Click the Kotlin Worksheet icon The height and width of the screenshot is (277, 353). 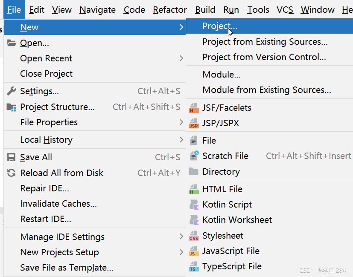194,220
